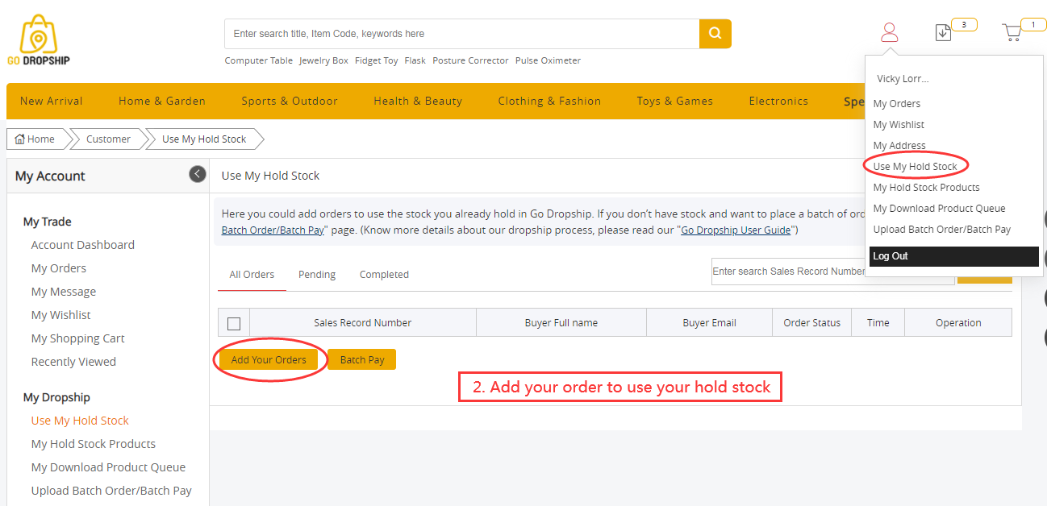Focus the Sales Record Number search box
The image size is (1047, 506).
[788, 272]
